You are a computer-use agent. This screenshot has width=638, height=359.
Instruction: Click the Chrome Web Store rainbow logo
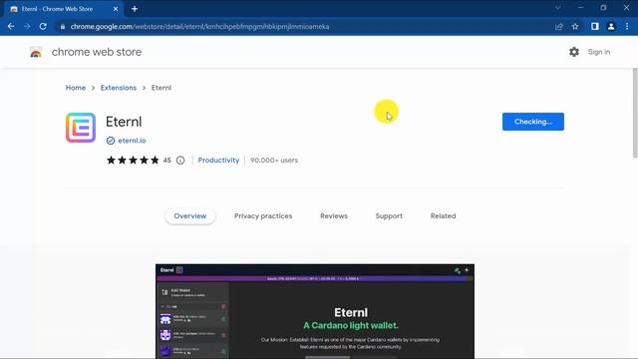[36, 52]
